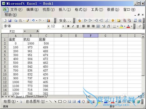The height and width of the screenshot is (109, 146).
Task: Open the 自选图形(U) AutoShapes dropdown
Action: (x=36, y=101)
